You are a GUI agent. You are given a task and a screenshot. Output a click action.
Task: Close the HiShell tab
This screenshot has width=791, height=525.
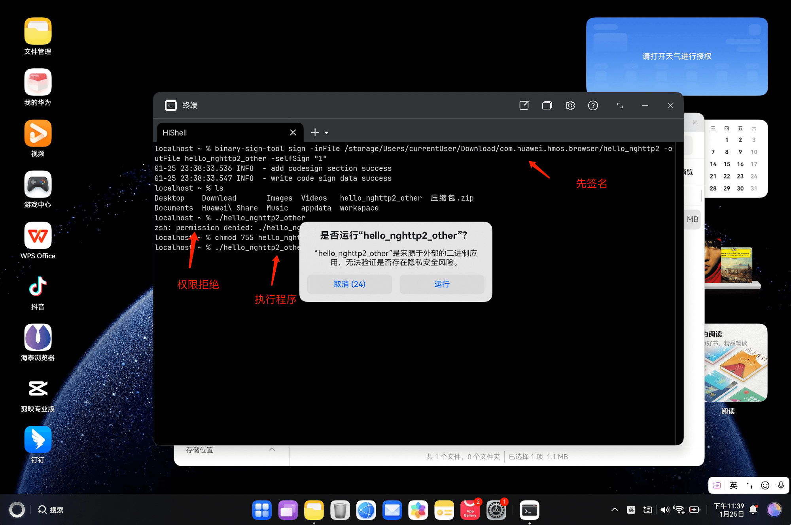click(x=293, y=133)
